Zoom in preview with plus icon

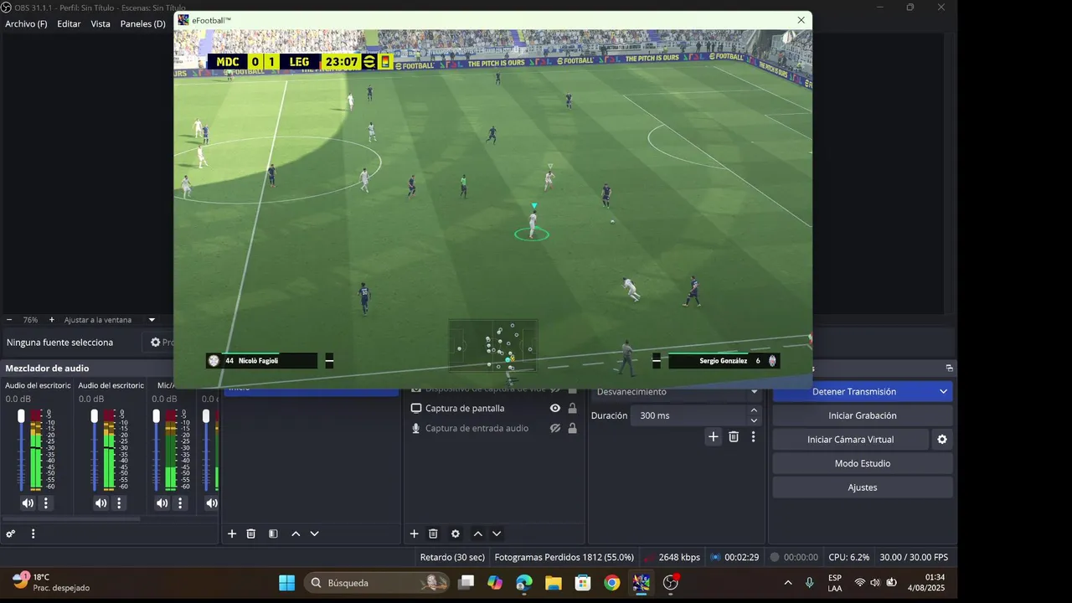[x=51, y=320]
